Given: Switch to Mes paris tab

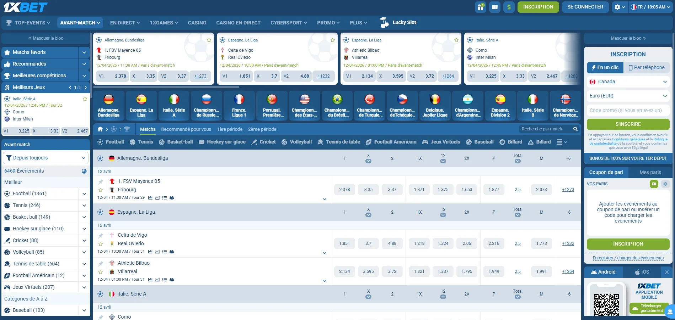Looking at the screenshot, I should [x=650, y=172].
